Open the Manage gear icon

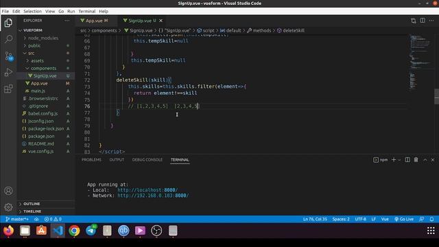pos(8,207)
